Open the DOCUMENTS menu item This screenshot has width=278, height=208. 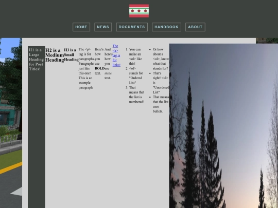coord(132,27)
